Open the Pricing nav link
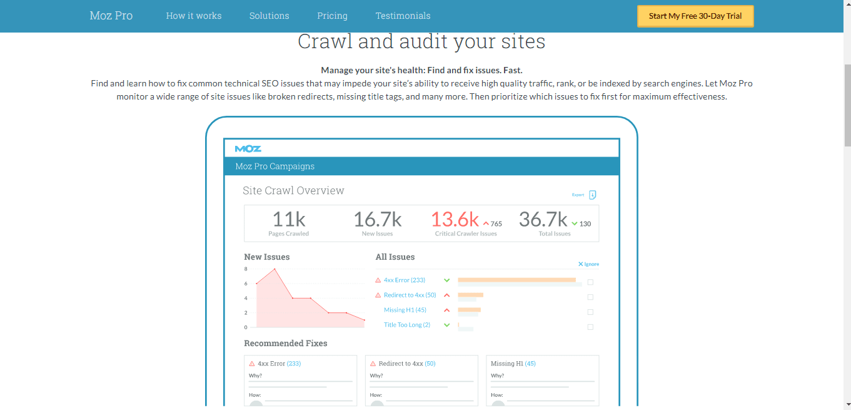 (333, 16)
